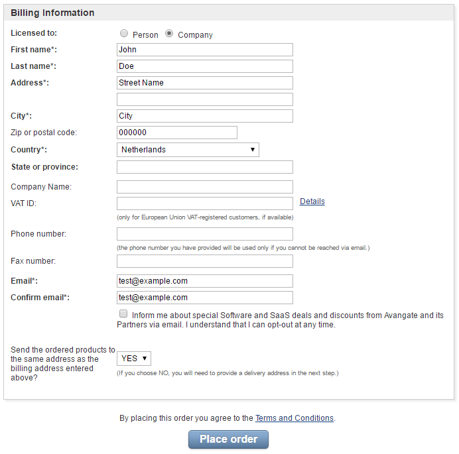
Task: Select the Zip or postal code field
Action: (x=177, y=133)
